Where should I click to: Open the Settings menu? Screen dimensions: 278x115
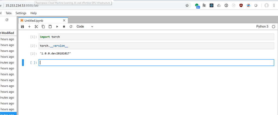21,13
